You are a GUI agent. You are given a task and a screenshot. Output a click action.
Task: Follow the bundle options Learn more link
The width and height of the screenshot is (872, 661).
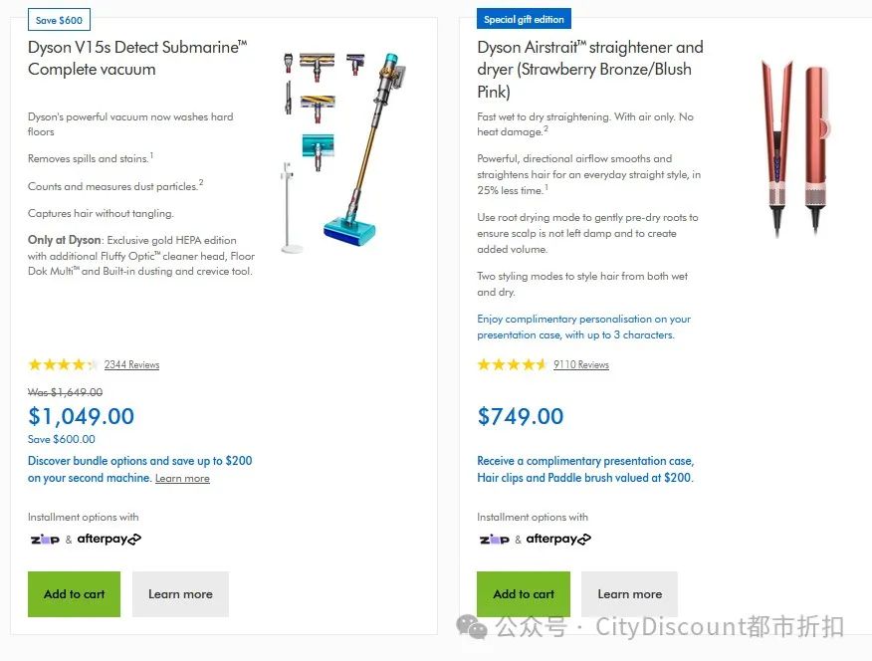click(182, 479)
